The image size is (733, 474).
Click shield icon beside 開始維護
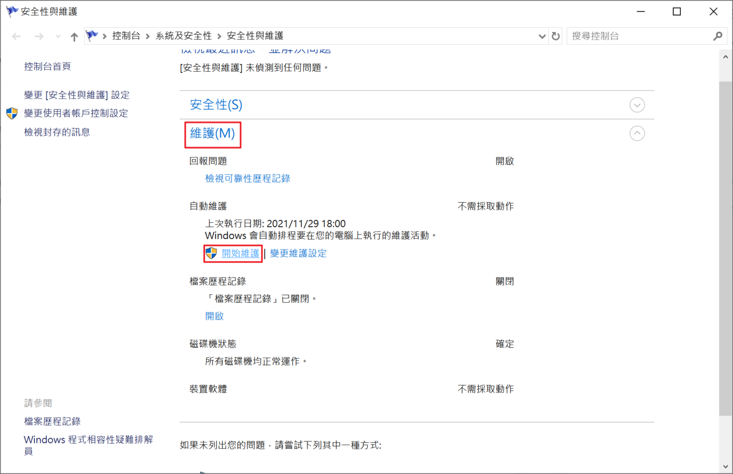[211, 253]
